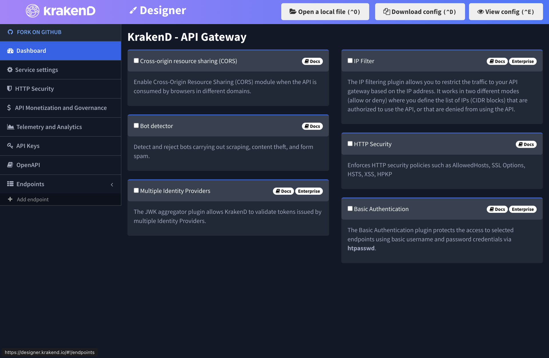549x358 pixels.
Task: Click the dollar icon for API Monetization
Action: coord(9,108)
